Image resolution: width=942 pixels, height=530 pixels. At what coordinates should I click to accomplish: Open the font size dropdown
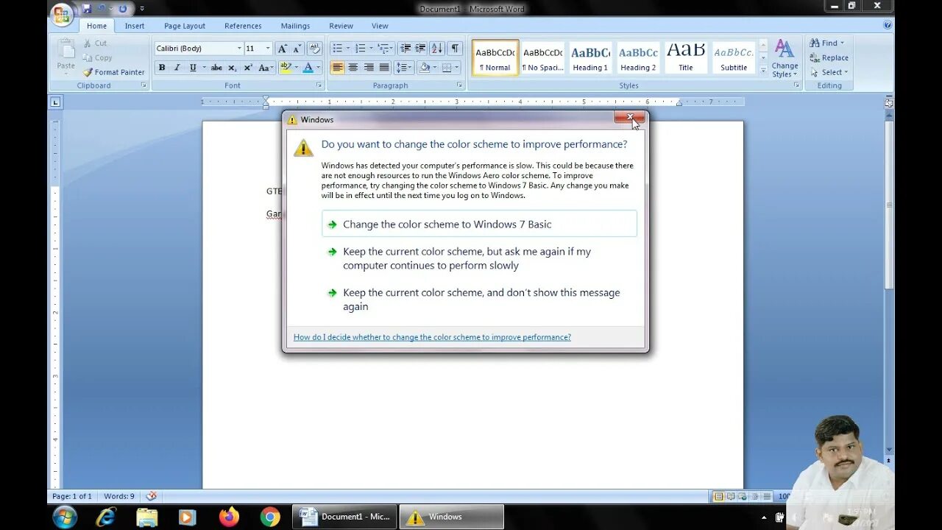[x=268, y=49]
